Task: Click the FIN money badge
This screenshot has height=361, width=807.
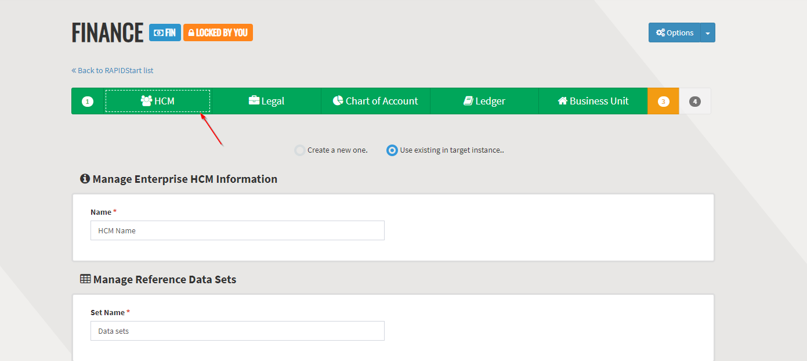Action: tap(165, 33)
